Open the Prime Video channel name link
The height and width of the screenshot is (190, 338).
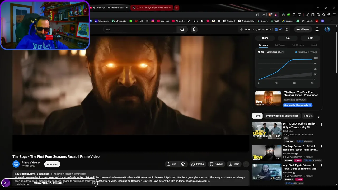click(x=29, y=163)
